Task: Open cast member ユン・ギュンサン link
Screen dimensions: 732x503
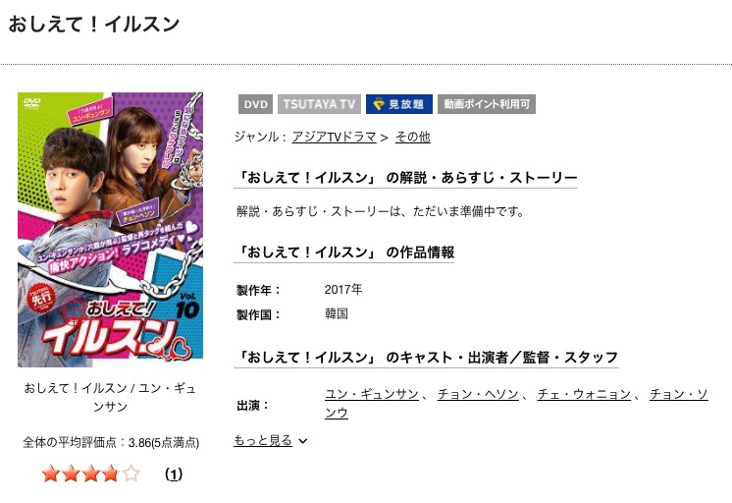Action: click(x=372, y=395)
